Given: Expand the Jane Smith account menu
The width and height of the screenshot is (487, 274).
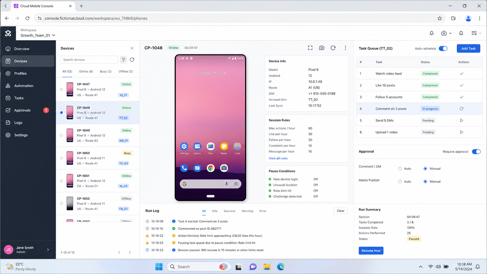Looking at the screenshot, I should pyautogui.click(x=48, y=250).
